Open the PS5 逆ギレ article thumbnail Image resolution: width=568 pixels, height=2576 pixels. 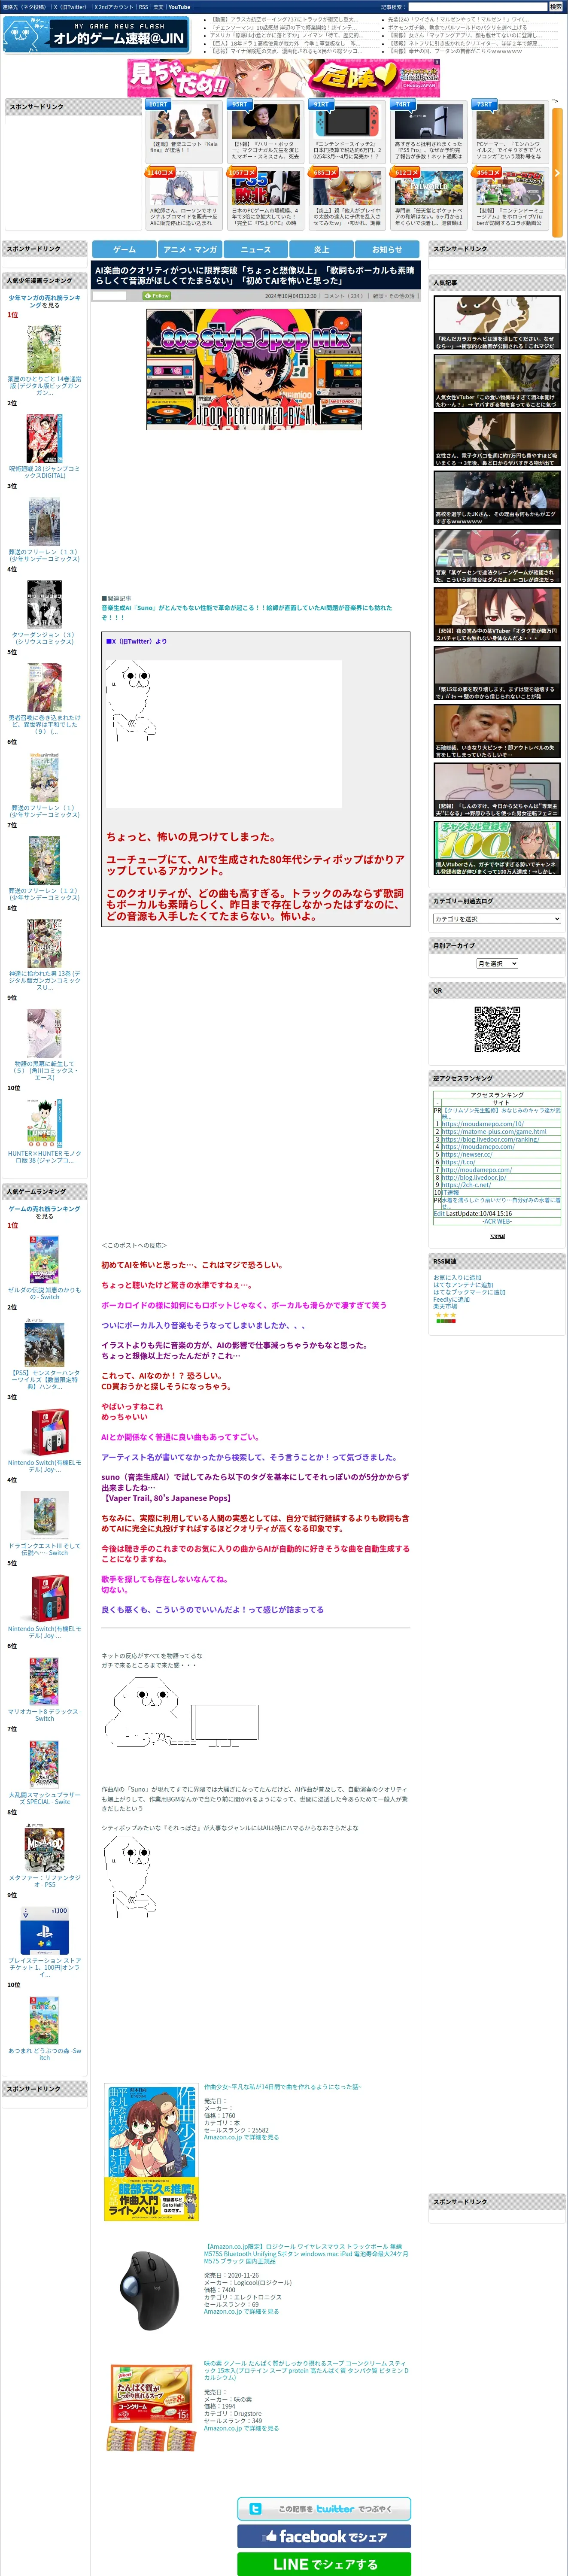(265, 188)
